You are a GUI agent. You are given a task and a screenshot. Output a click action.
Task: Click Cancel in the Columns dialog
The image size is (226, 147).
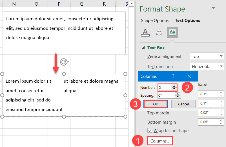click(183, 104)
